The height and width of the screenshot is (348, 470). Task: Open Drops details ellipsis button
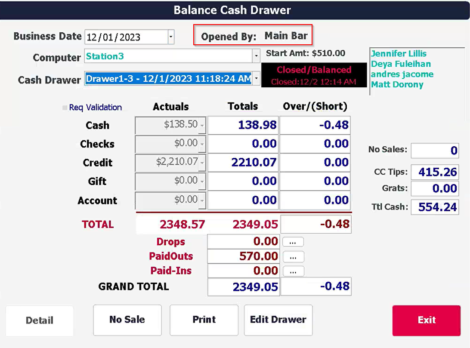pyautogui.click(x=293, y=242)
